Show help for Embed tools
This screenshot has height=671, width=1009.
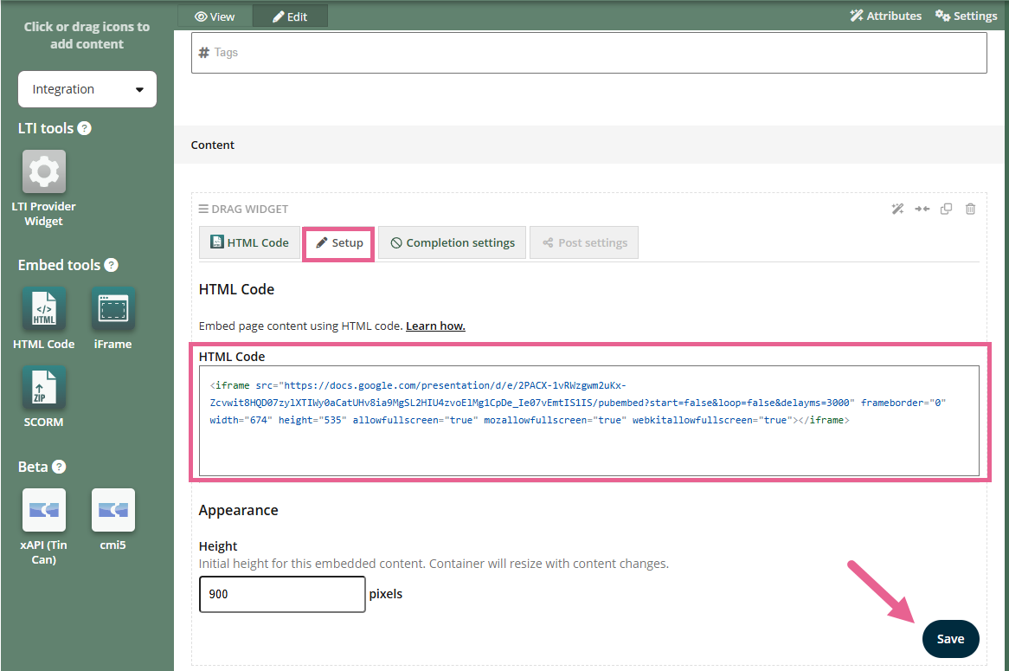click(111, 265)
